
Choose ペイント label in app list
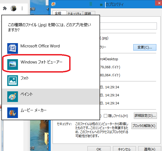coord(27,94)
